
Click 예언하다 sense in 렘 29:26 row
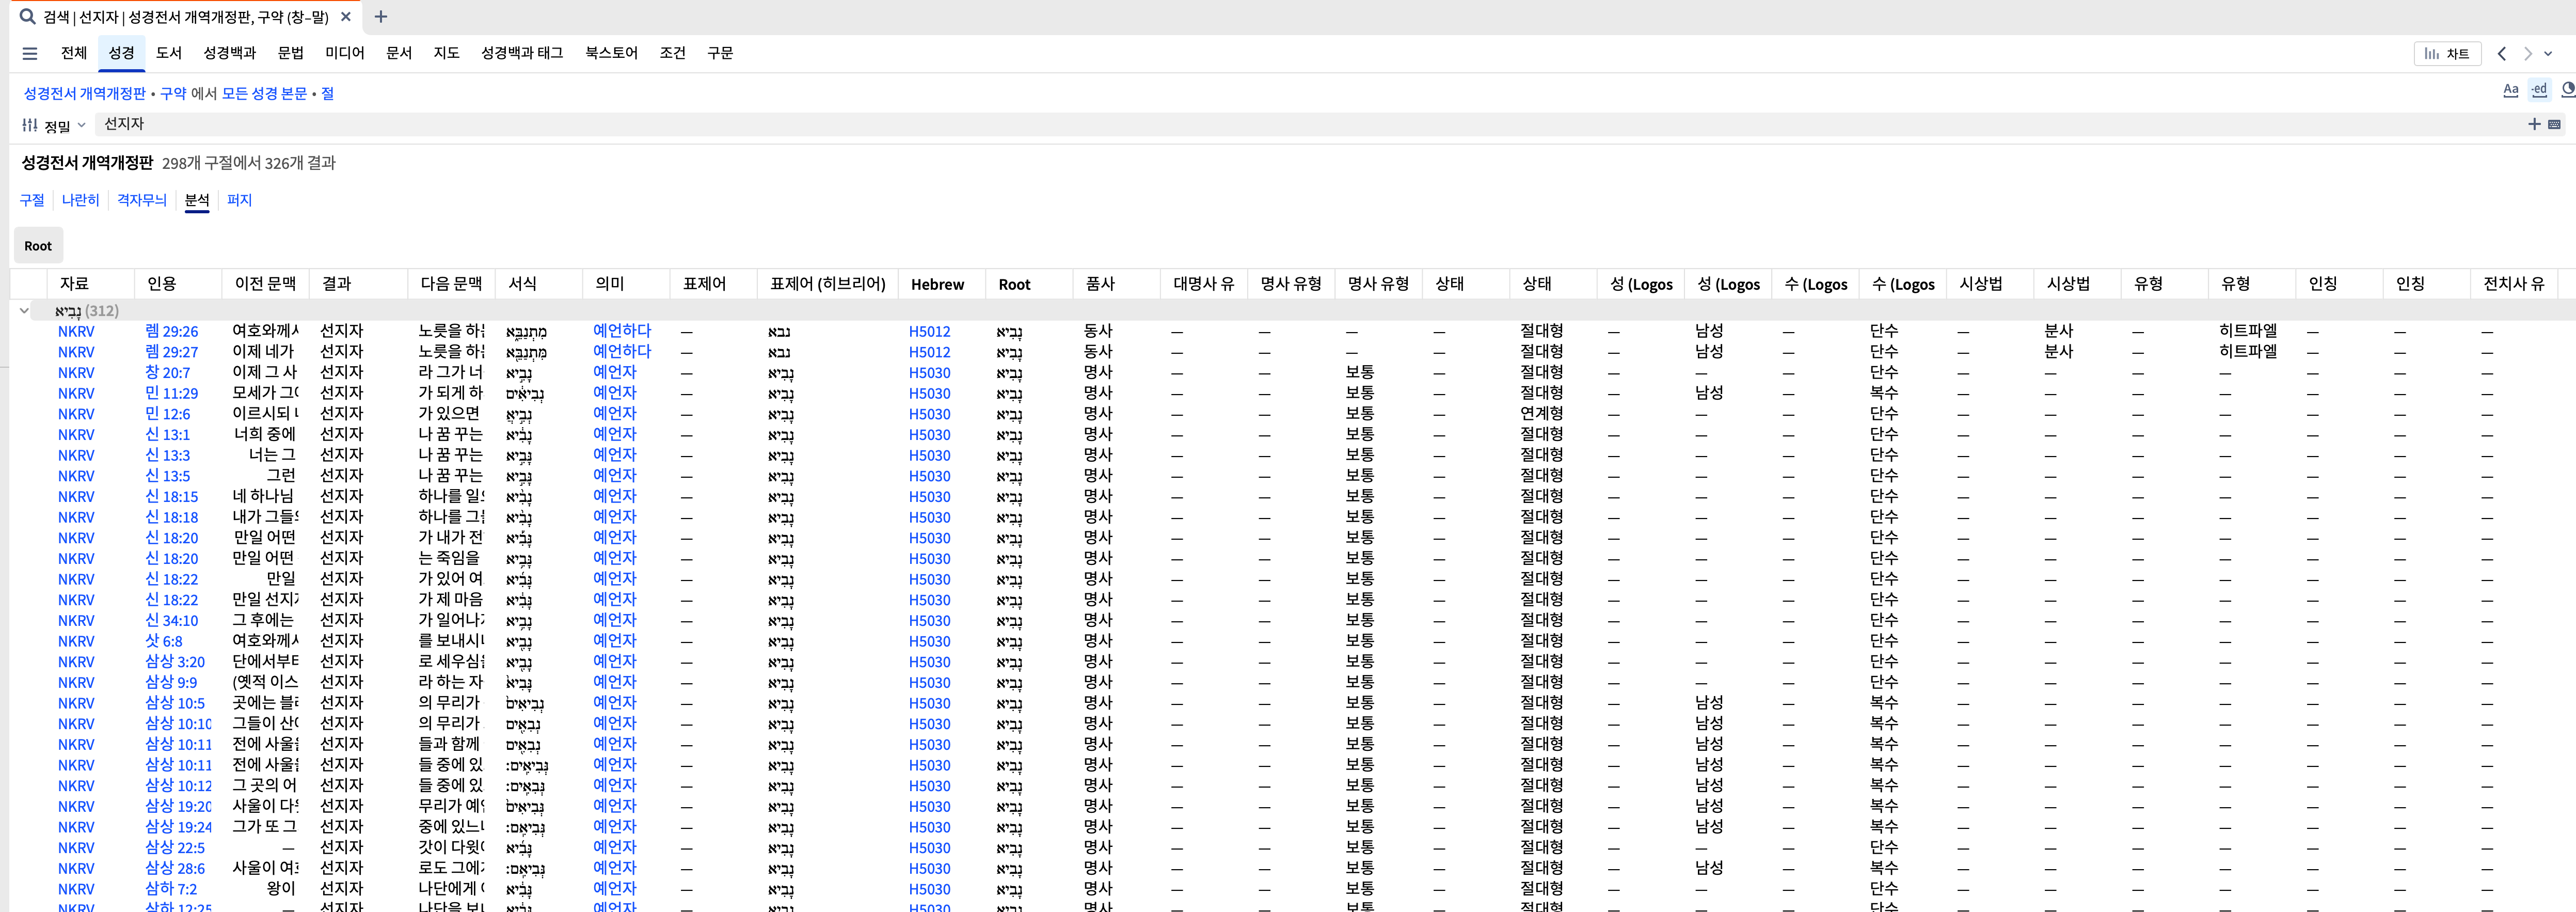(x=622, y=331)
